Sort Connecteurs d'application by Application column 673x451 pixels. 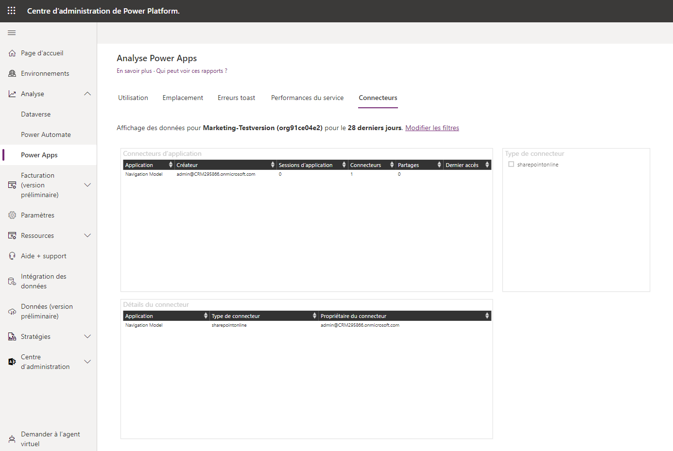point(171,165)
